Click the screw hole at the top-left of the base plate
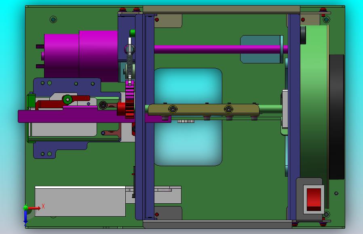Image resolution: width=363 pixels, height=234 pixels. point(53,19)
